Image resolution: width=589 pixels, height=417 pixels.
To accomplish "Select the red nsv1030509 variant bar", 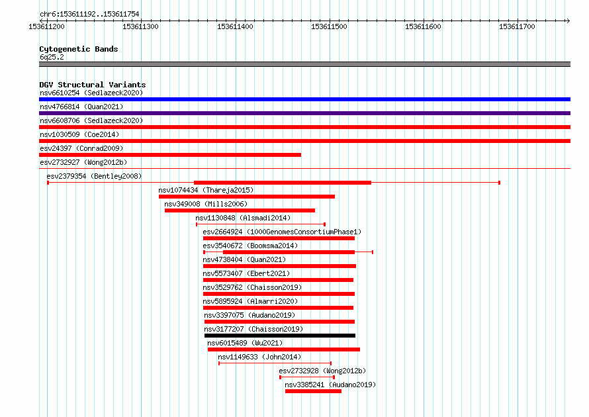I will pyautogui.click(x=304, y=141).
